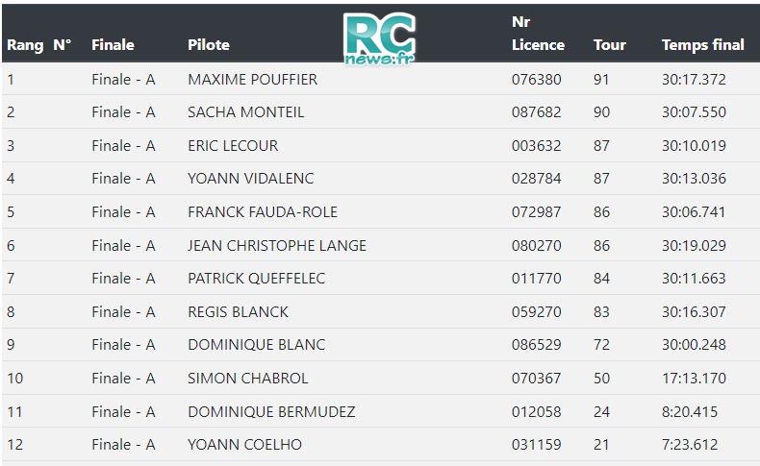
Task: Select SIMON CHABROL's lap count 50
Action: (x=601, y=378)
